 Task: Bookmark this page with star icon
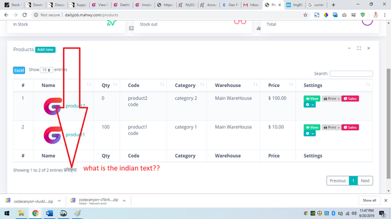click(x=305, y=15)
